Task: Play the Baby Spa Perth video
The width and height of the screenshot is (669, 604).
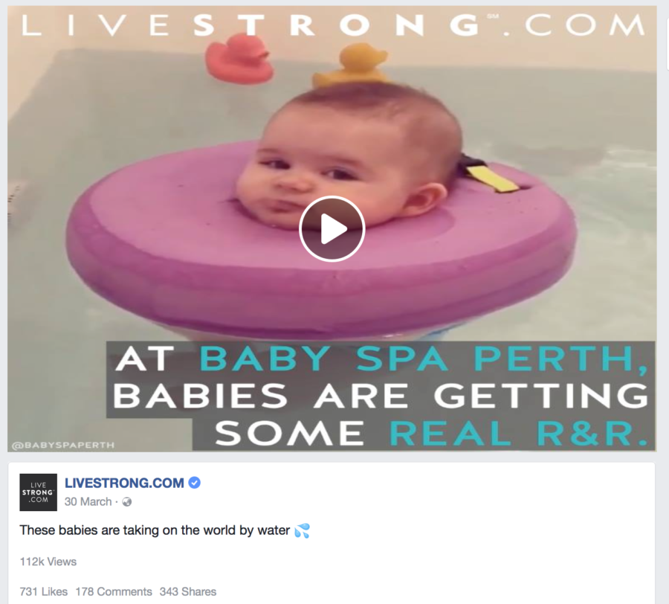Action: coord(332,229)
